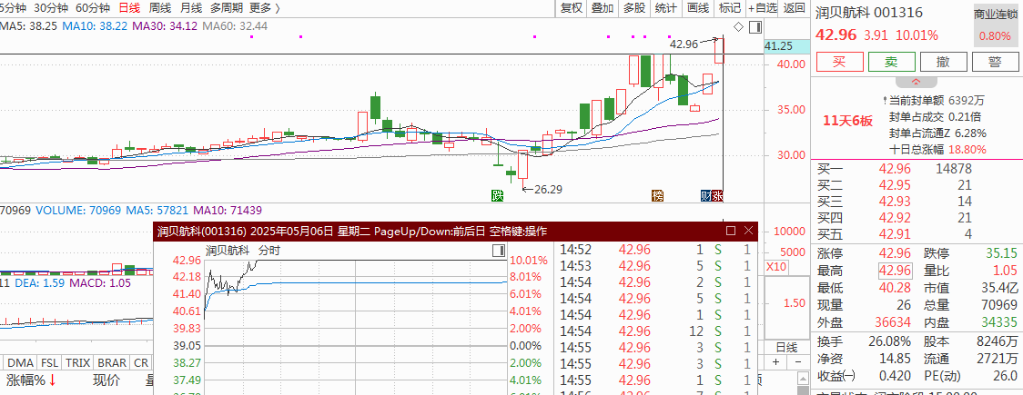Click the 14:53 trade tick row
The width and height of the screenshot is (1023, 395).
(655, 265)
